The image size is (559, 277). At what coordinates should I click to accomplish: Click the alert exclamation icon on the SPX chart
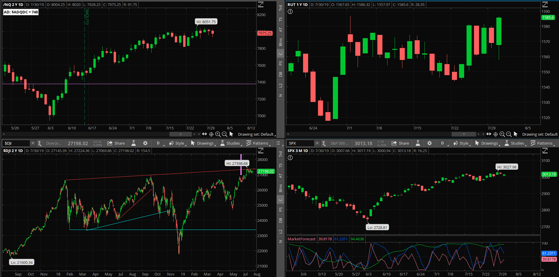click(x=290, y=158)
